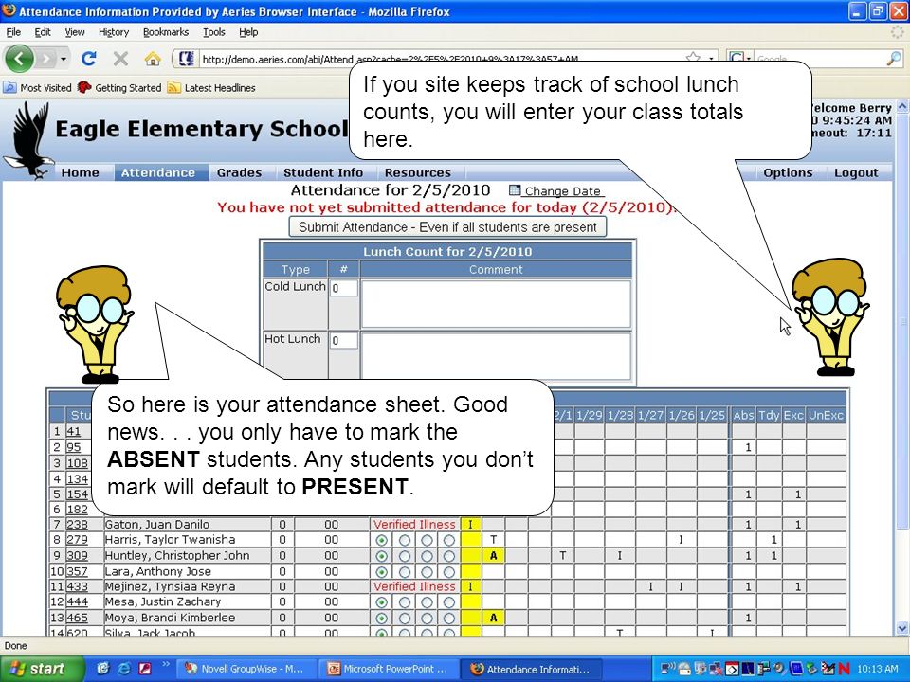Click Logout
The width and height of the screenshot is (910, 682).
click(856, 172)
